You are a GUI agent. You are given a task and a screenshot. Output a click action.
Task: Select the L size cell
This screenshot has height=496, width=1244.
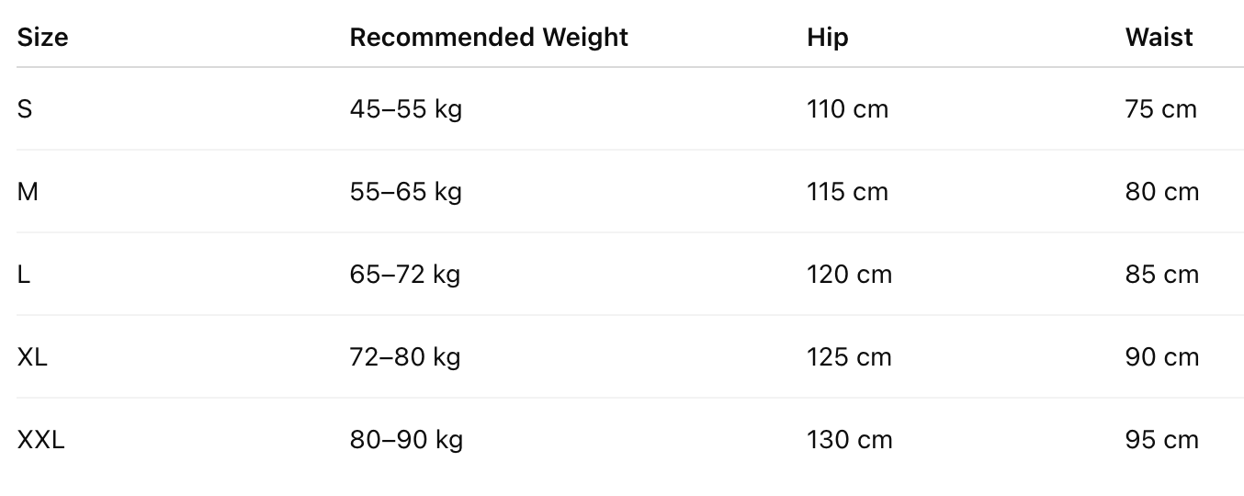click(24, 275)
